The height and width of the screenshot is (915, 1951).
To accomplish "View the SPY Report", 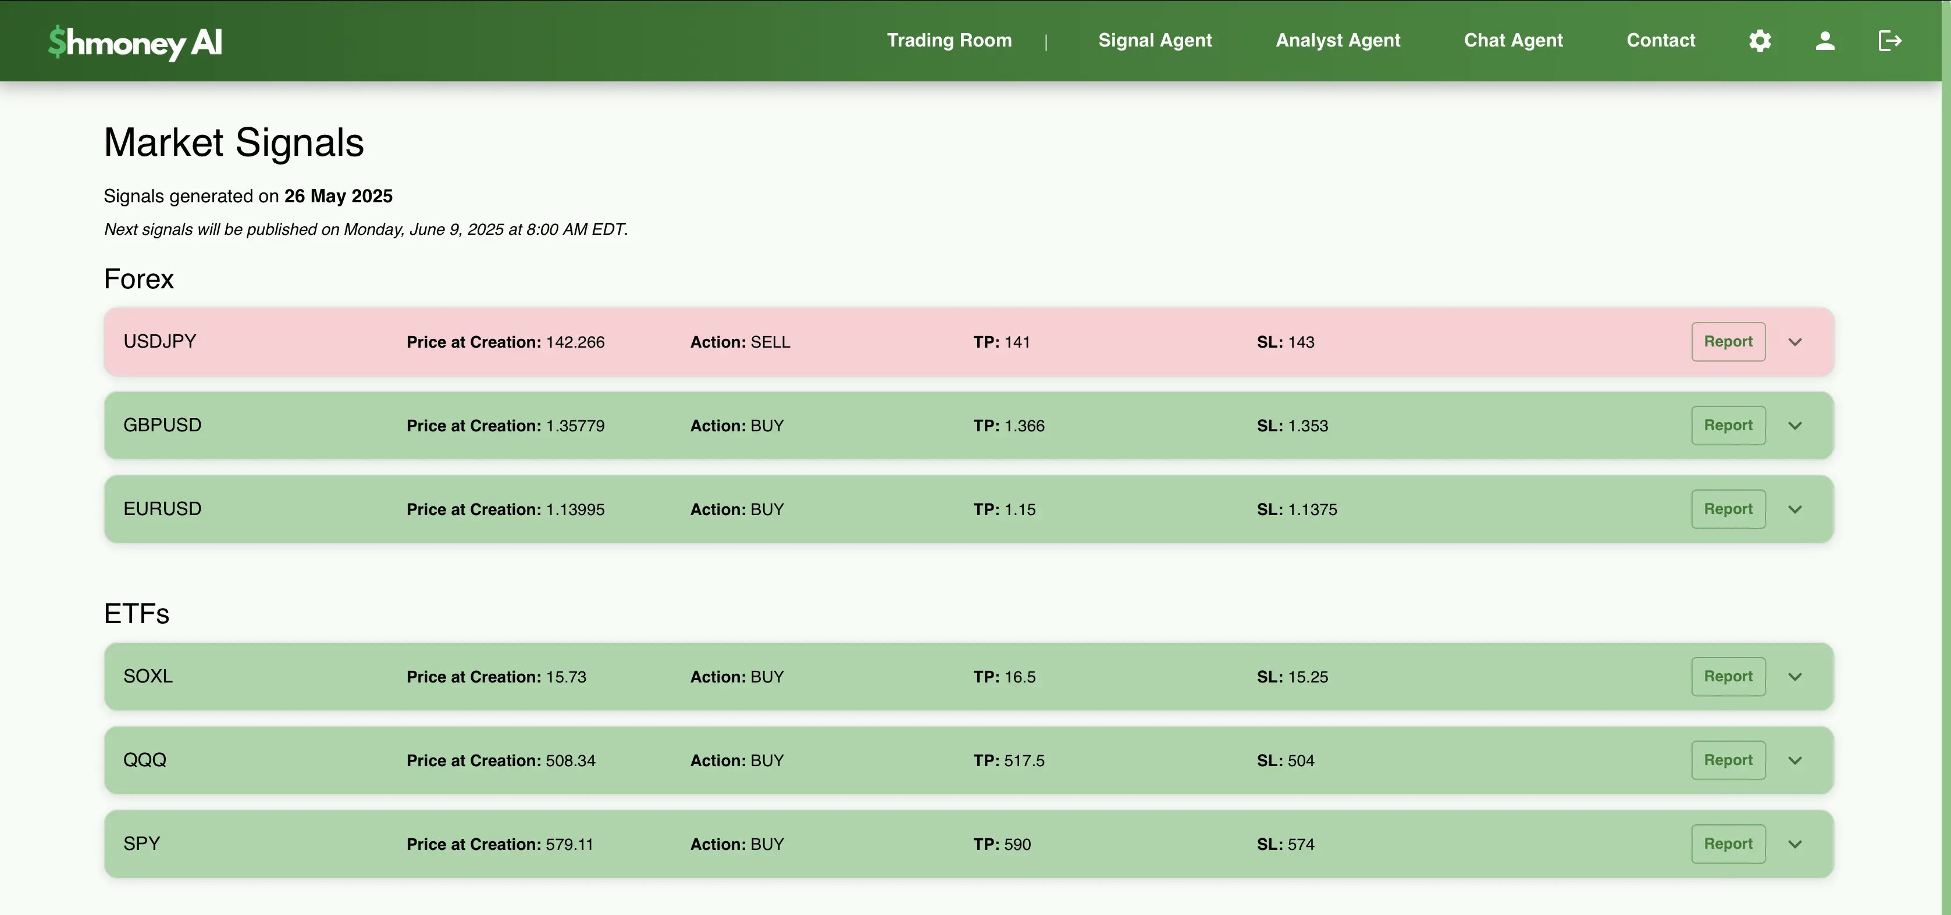I will [x=1728, y=843].
